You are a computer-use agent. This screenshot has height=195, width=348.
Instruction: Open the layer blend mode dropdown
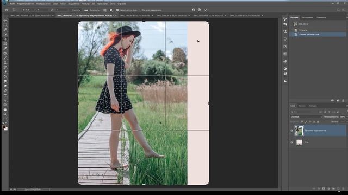pos(306,117)
